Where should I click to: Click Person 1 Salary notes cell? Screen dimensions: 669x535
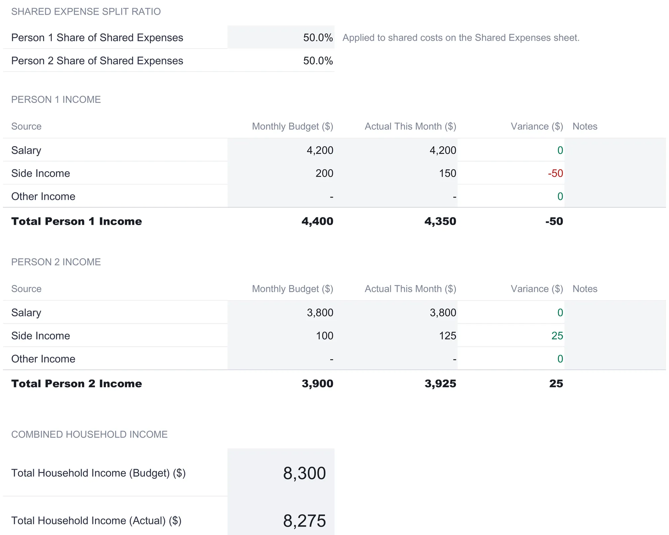(x=615, y=150)
